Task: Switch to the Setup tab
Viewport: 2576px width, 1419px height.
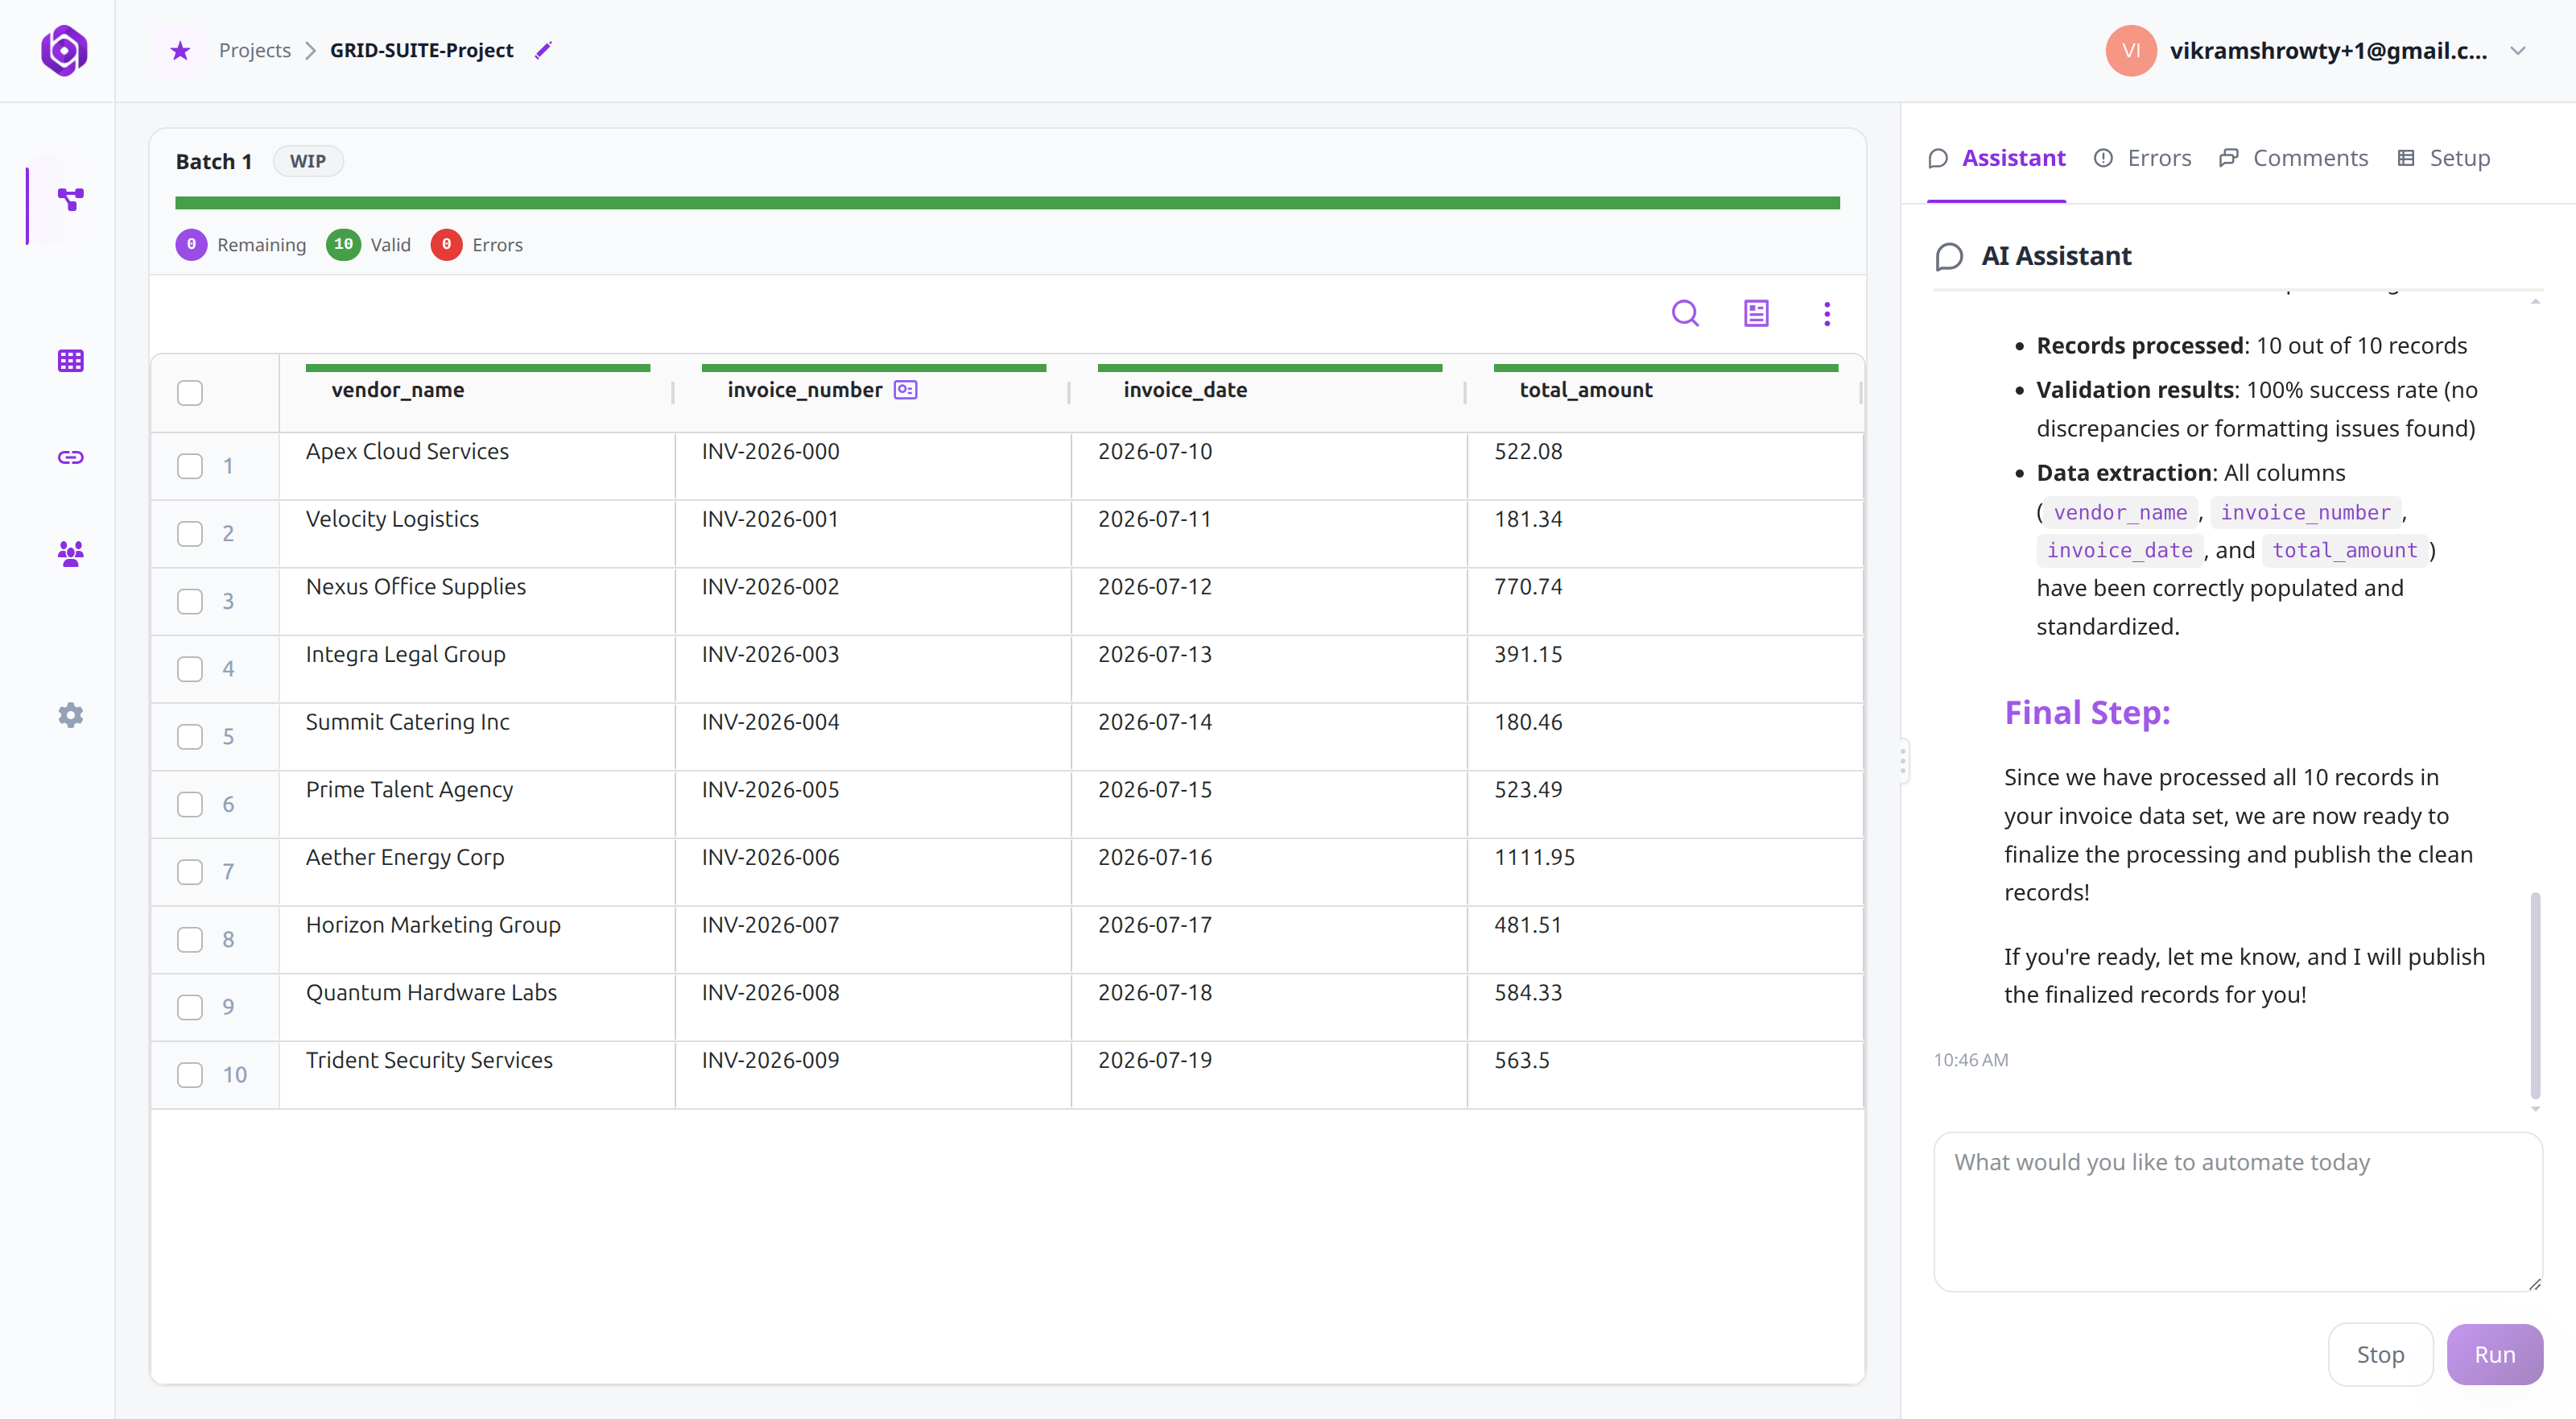Action: pyautogui.click(x=2443, y=158)
